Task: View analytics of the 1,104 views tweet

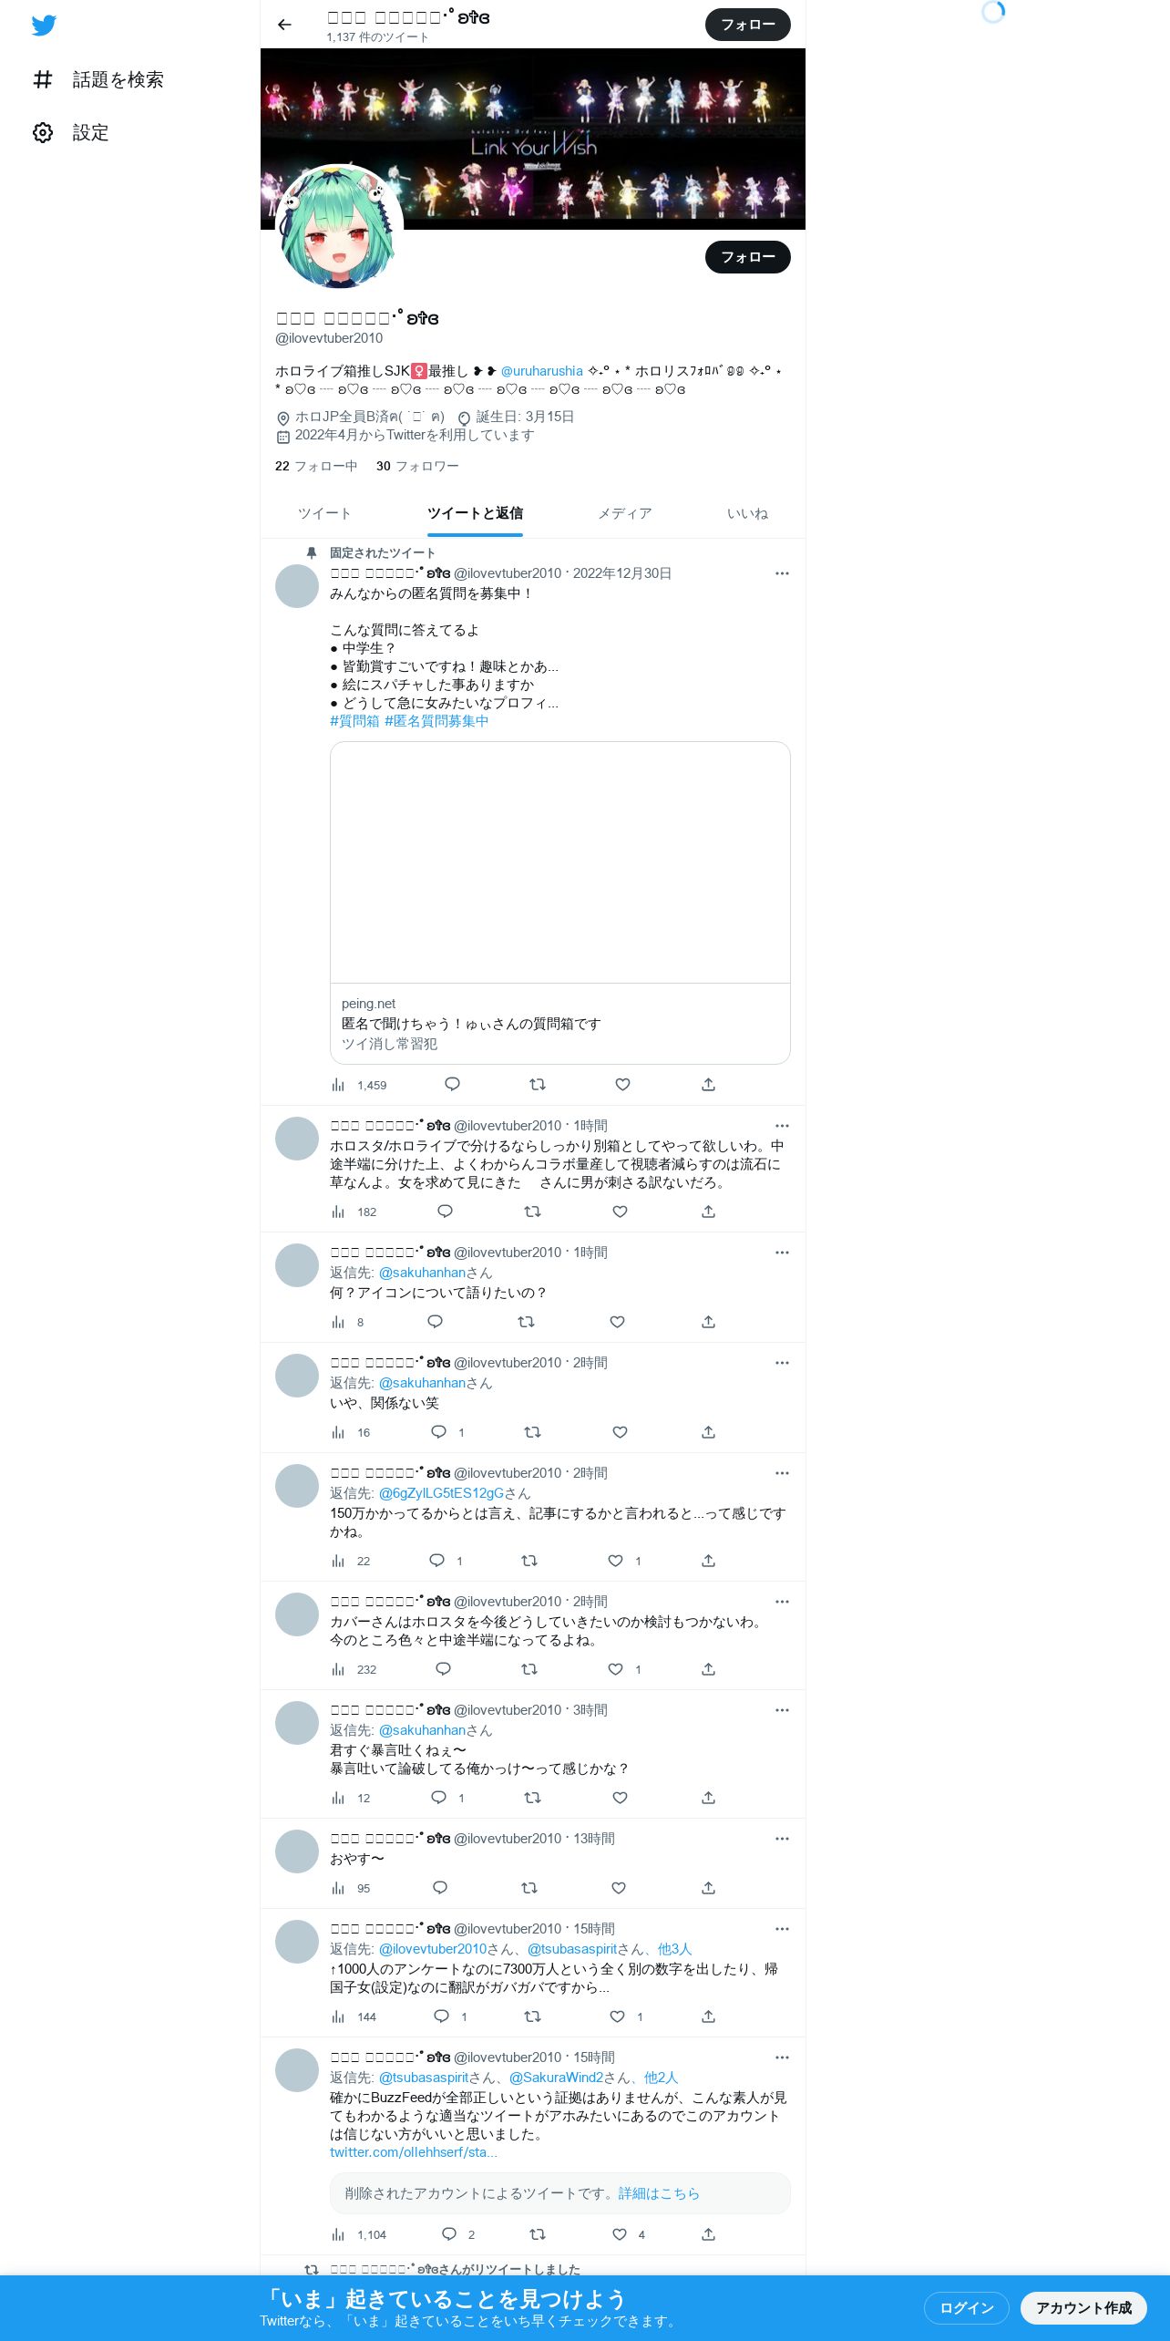Action: (359, 2234)
